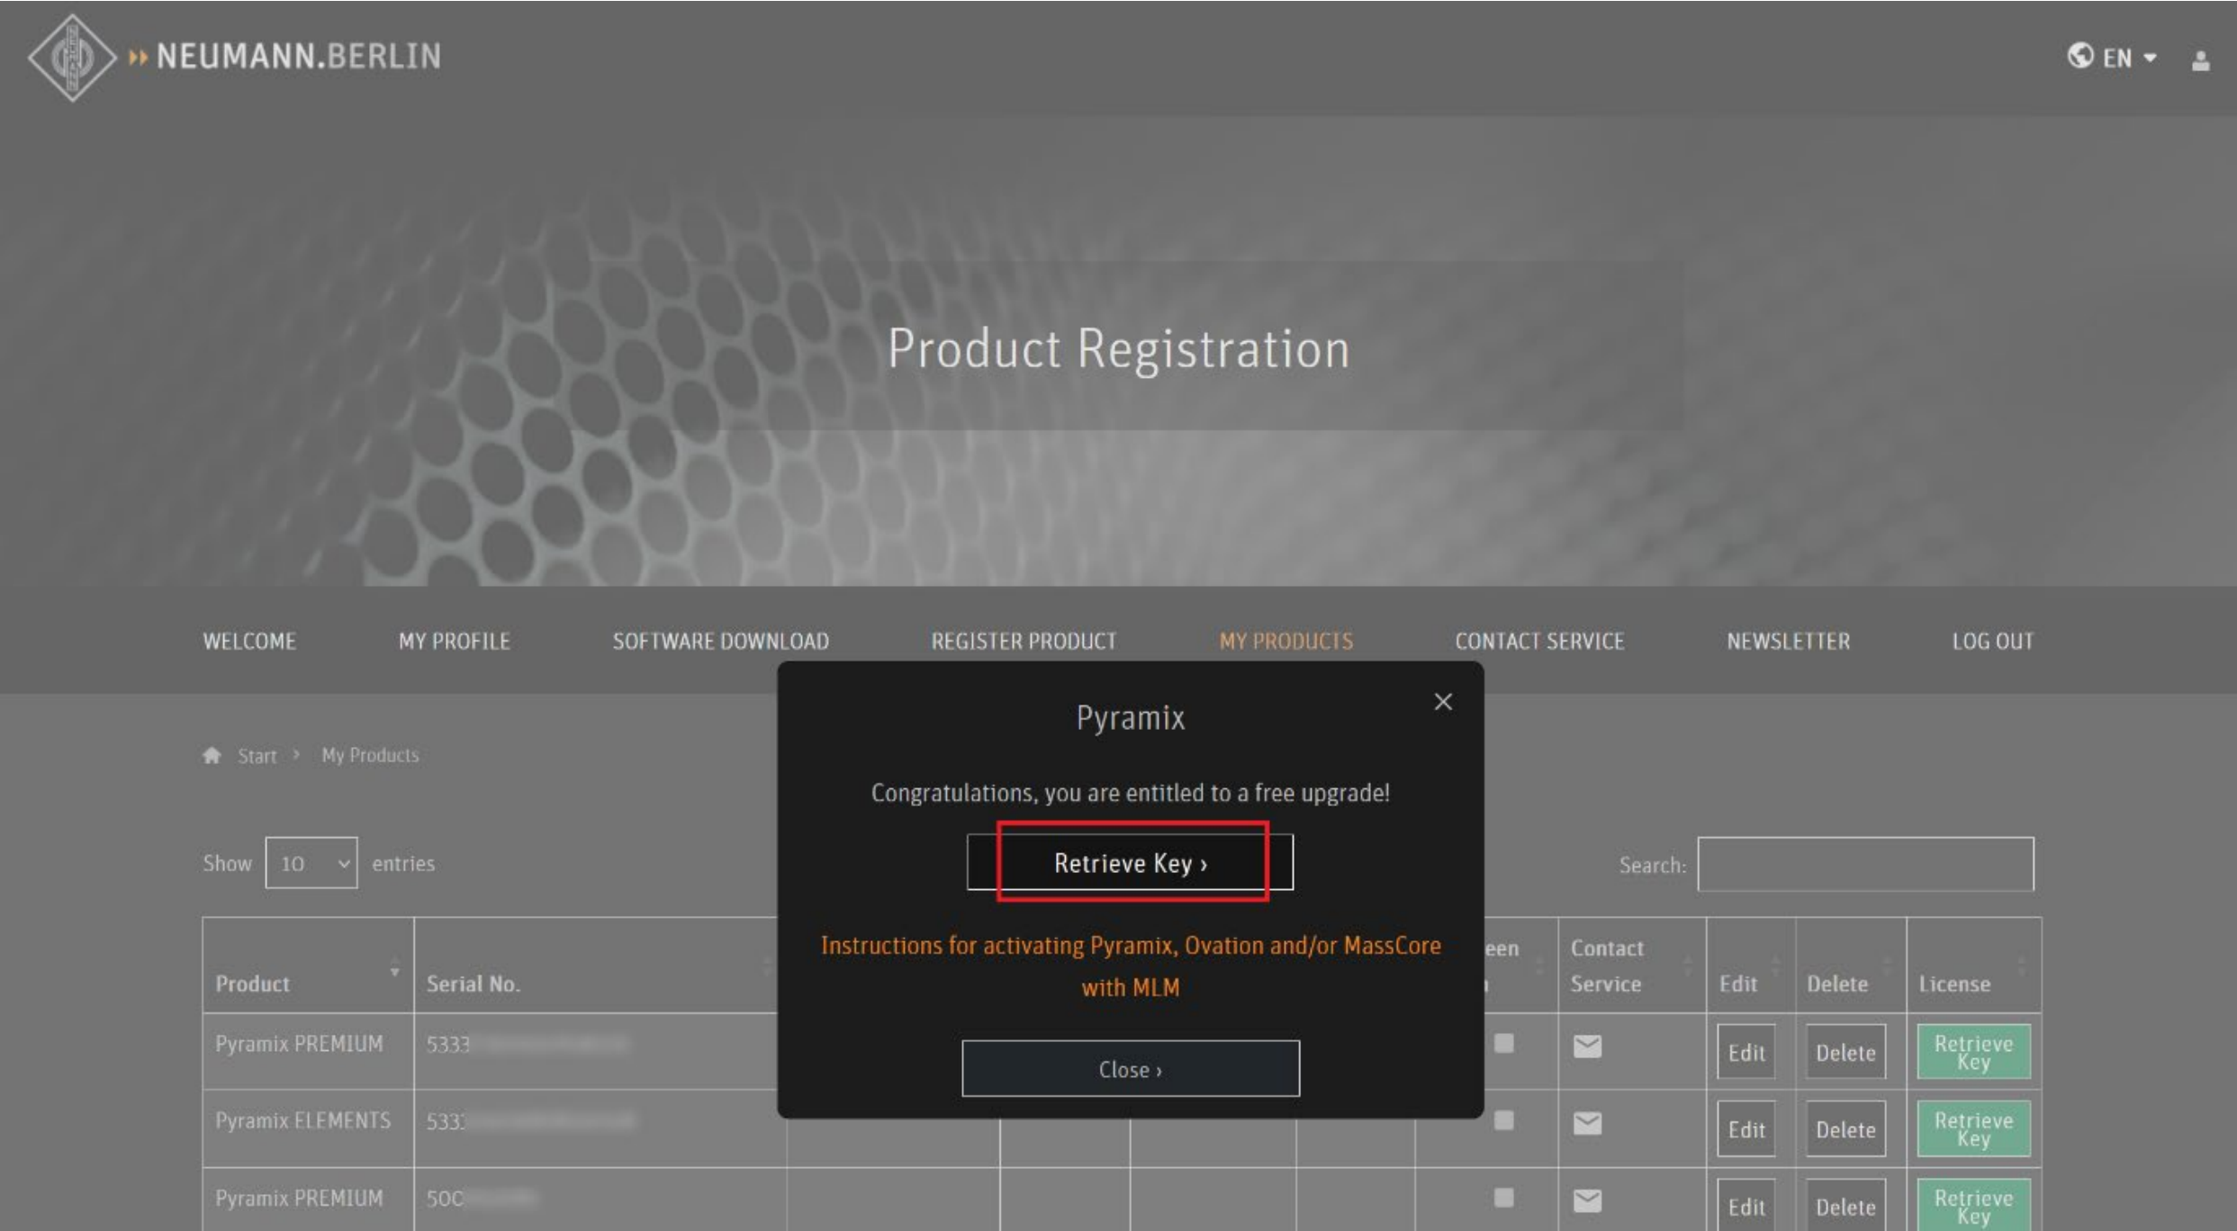Open the Software Download tab

(x=720, y=641)
